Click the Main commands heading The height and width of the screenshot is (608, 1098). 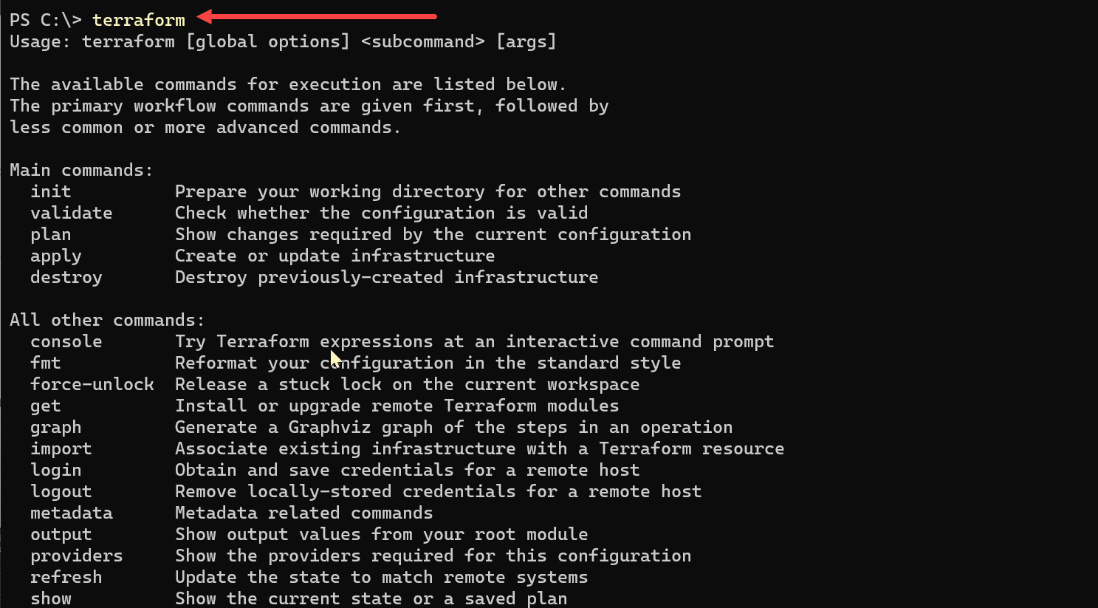pyautogui.click(x=81, y=170)
